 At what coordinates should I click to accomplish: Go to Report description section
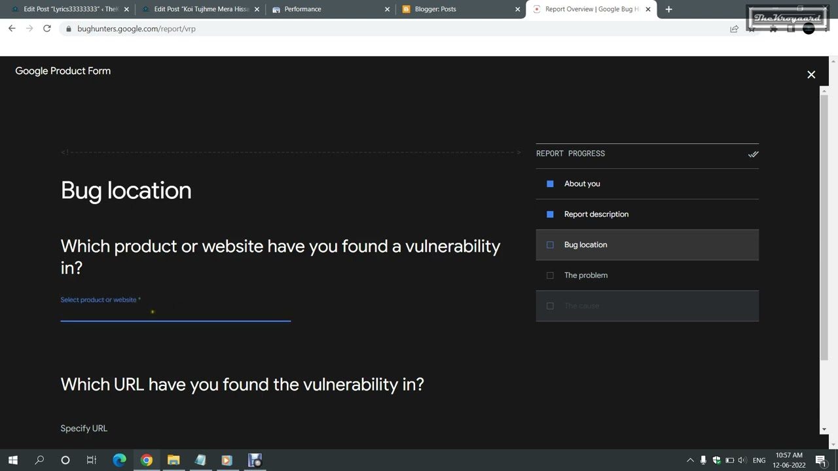coord(647,215)
